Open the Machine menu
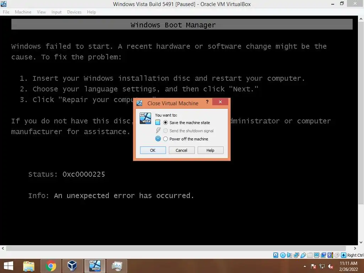 point(23,12)
